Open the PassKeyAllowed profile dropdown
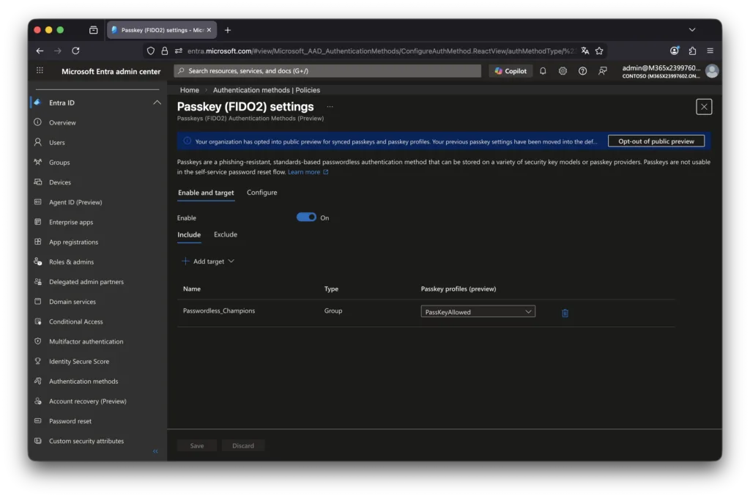Screen dimensions: 750x498 478,312
